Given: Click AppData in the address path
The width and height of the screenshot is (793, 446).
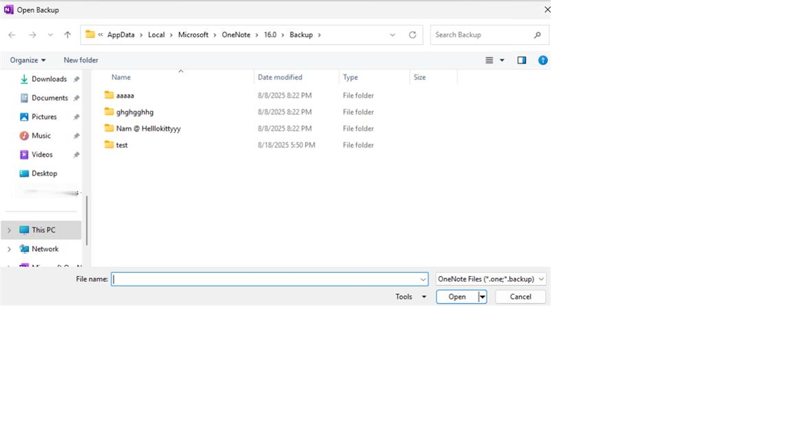Looking at the screenshot, I should [x=121, y=35].
